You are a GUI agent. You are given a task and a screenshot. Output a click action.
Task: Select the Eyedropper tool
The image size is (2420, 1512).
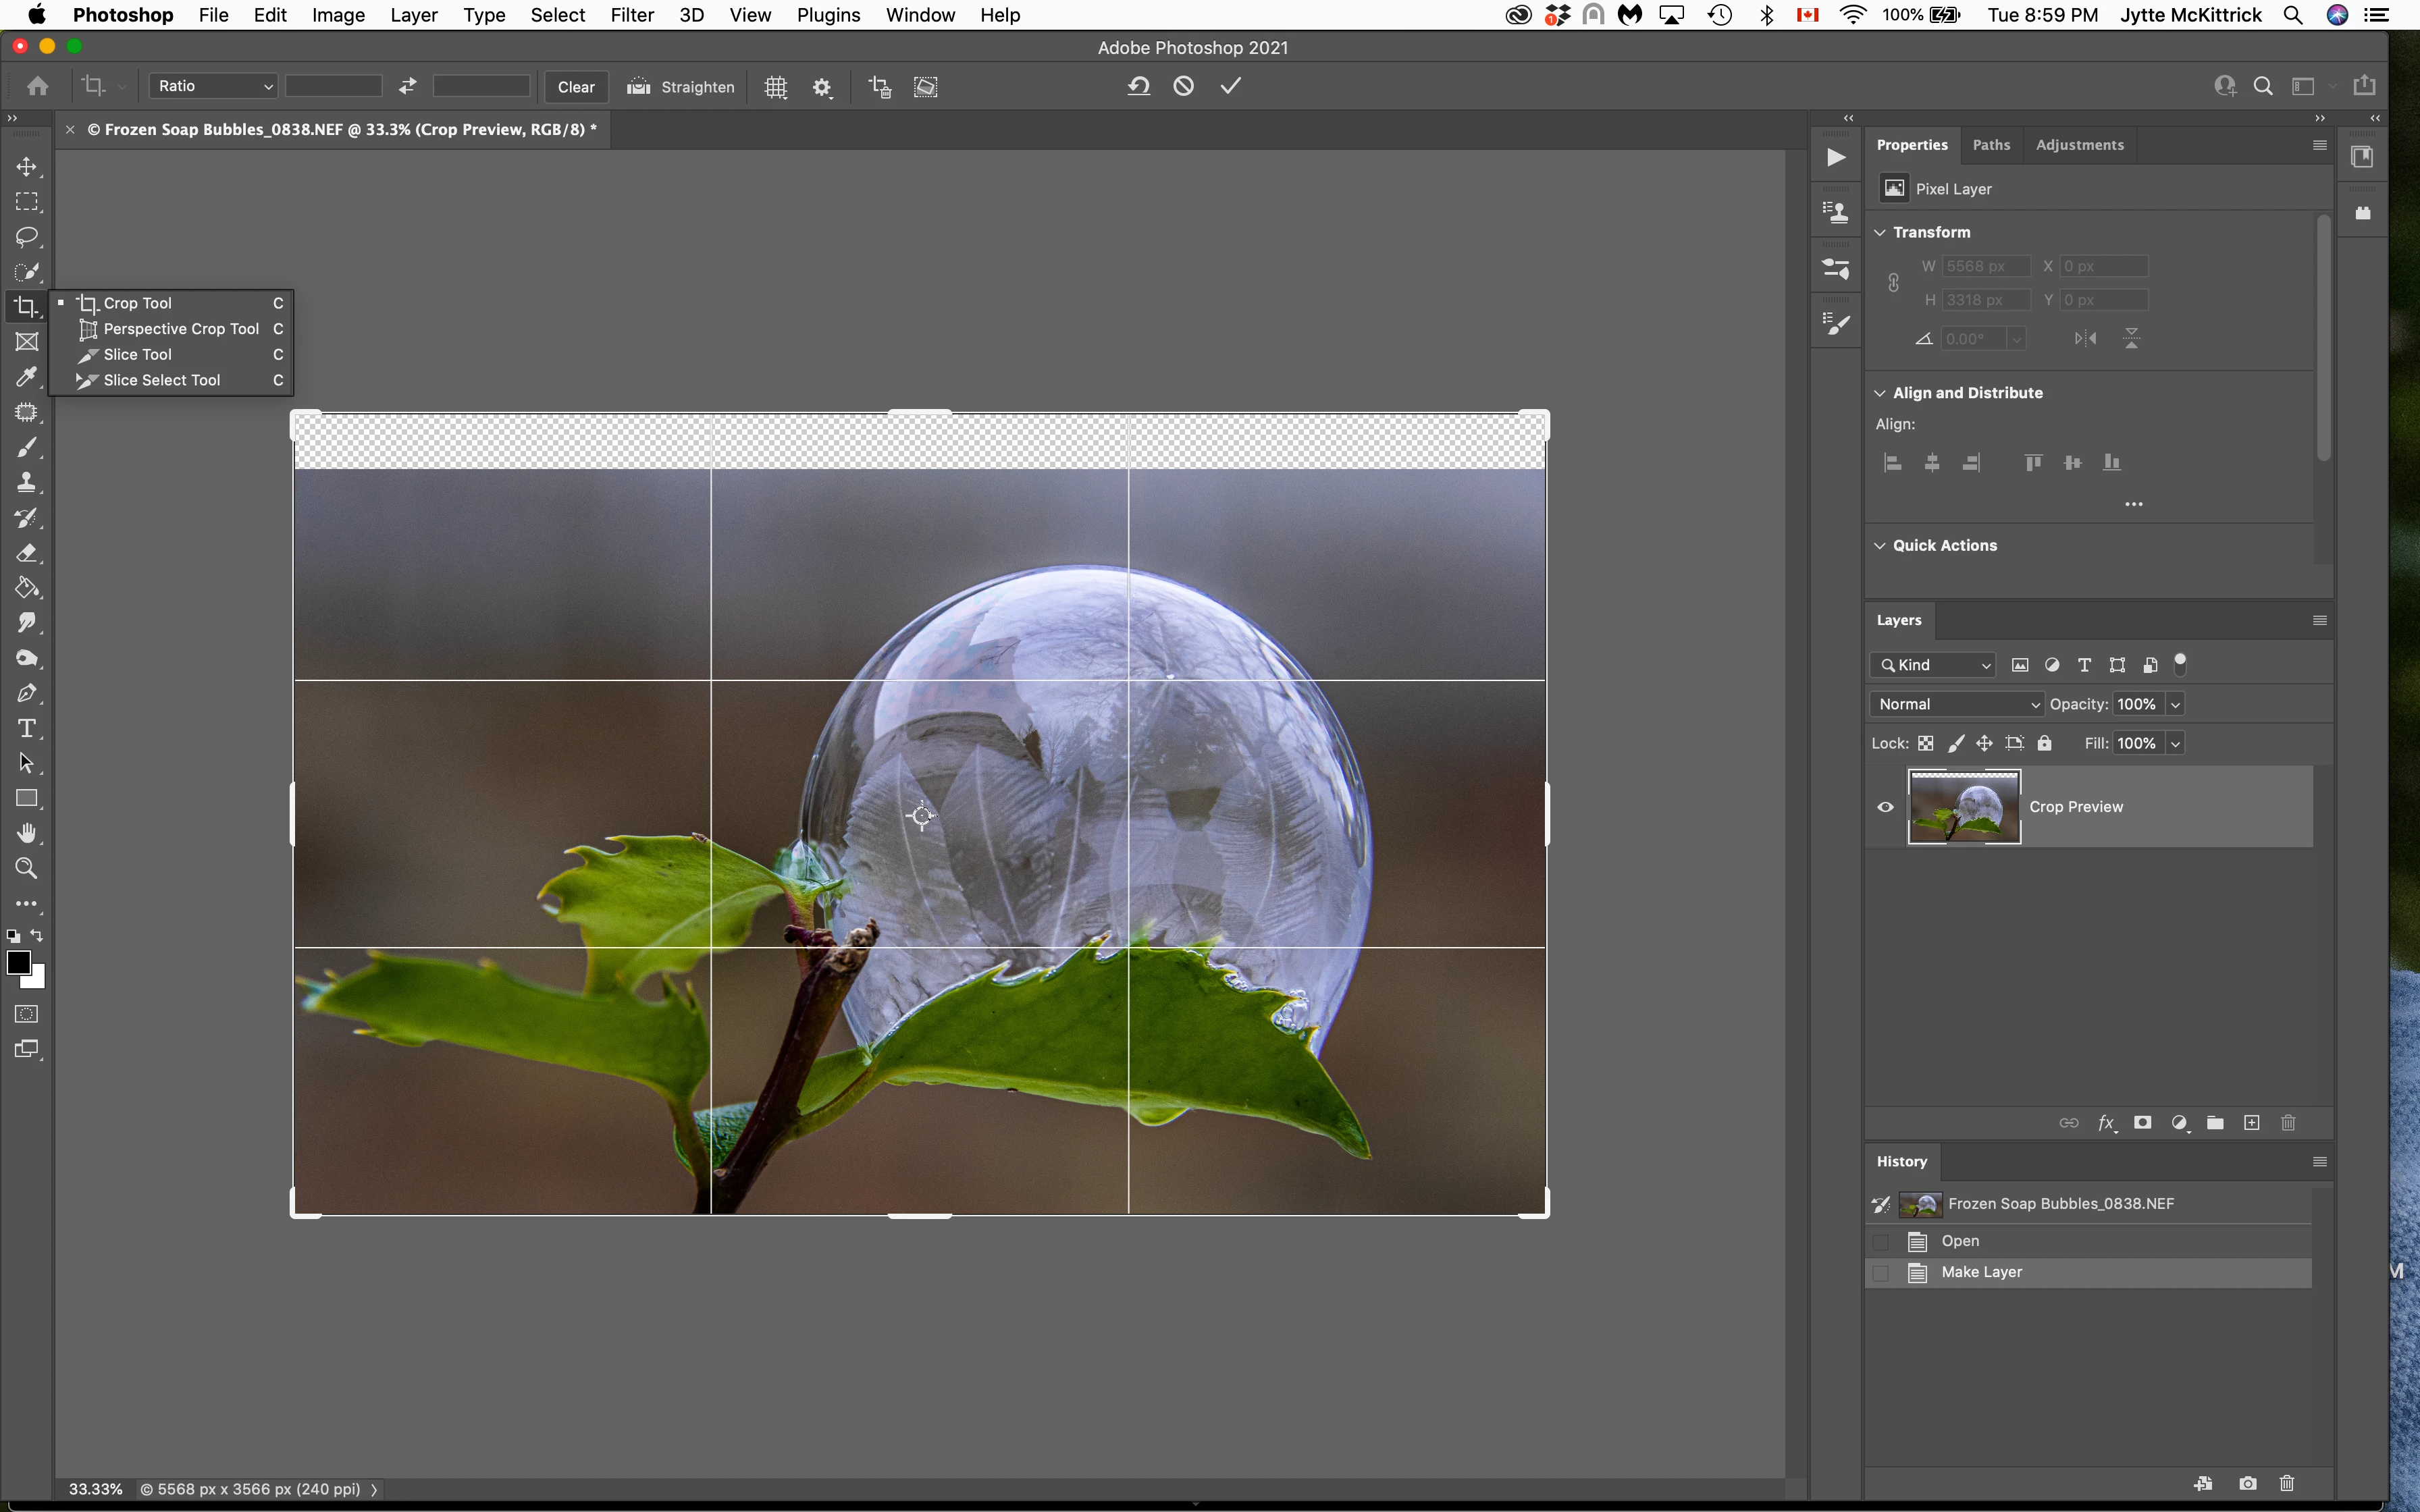27,377
